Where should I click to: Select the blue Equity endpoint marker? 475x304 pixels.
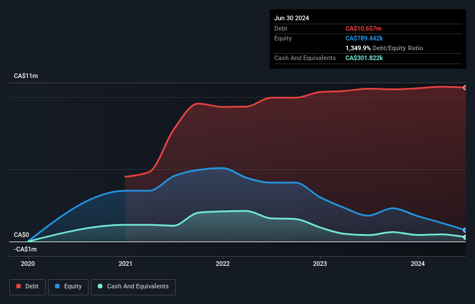tap(465, 230)
